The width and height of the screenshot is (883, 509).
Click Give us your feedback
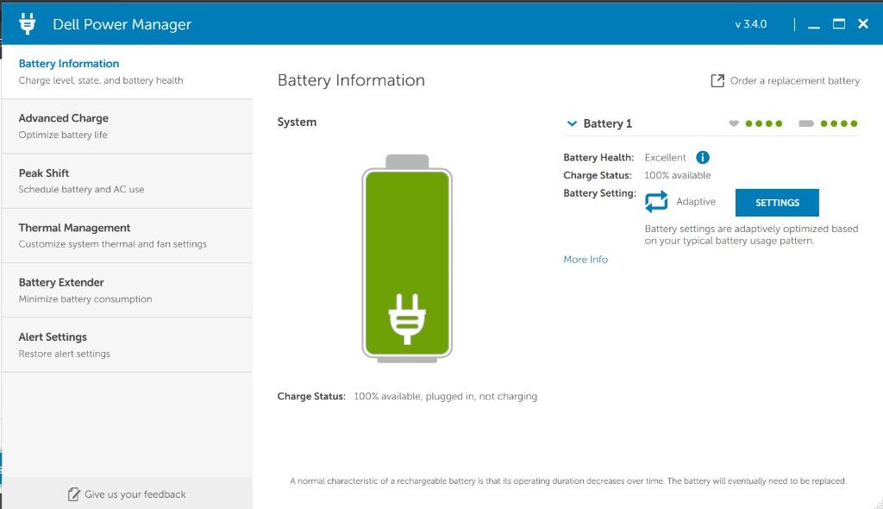[135, 494]
